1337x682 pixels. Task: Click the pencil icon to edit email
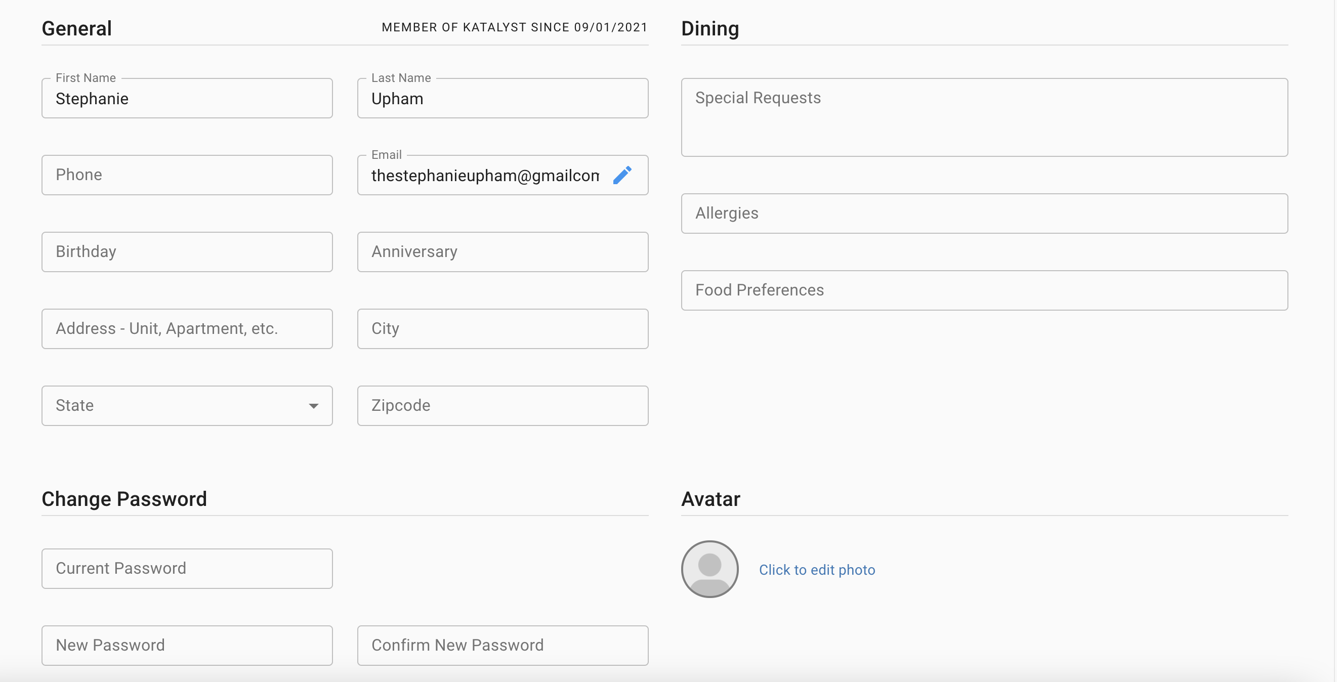[622, 176]
